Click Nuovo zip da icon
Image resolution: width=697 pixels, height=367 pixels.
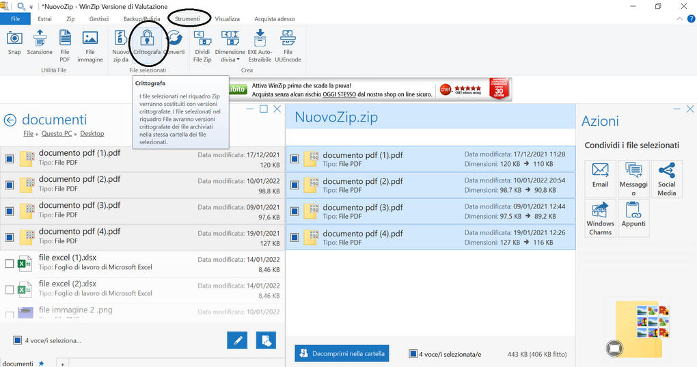120,46
